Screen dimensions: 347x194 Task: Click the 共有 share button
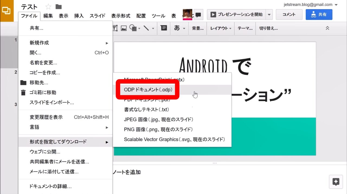(x=319, y=15)
